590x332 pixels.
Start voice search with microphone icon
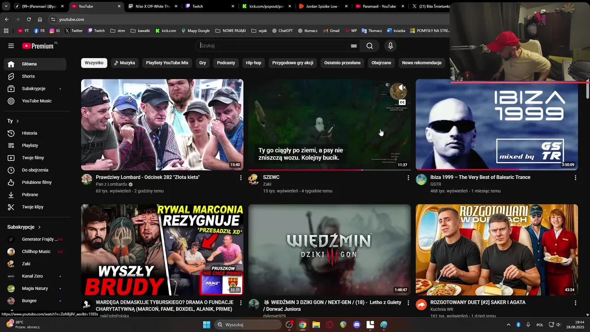(x=390, y=46)
